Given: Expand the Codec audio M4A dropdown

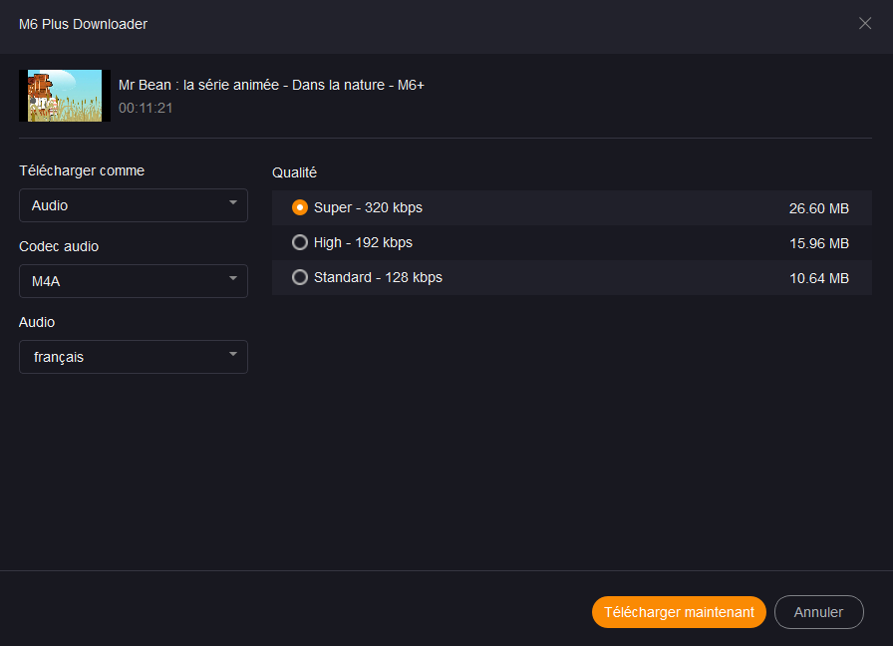Looking at the screenshot, I should point(134,281).
